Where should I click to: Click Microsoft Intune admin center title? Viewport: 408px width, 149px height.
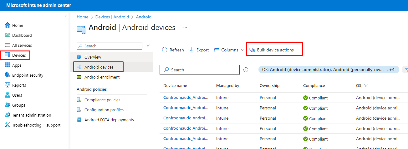click(38, 5)
